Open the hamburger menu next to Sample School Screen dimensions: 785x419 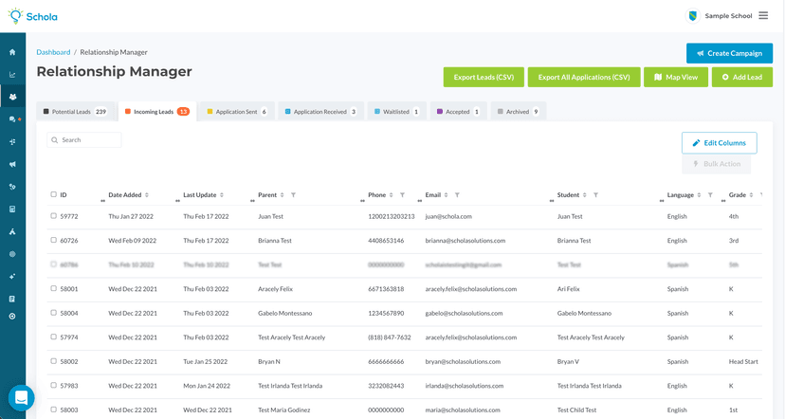point(763,15)
